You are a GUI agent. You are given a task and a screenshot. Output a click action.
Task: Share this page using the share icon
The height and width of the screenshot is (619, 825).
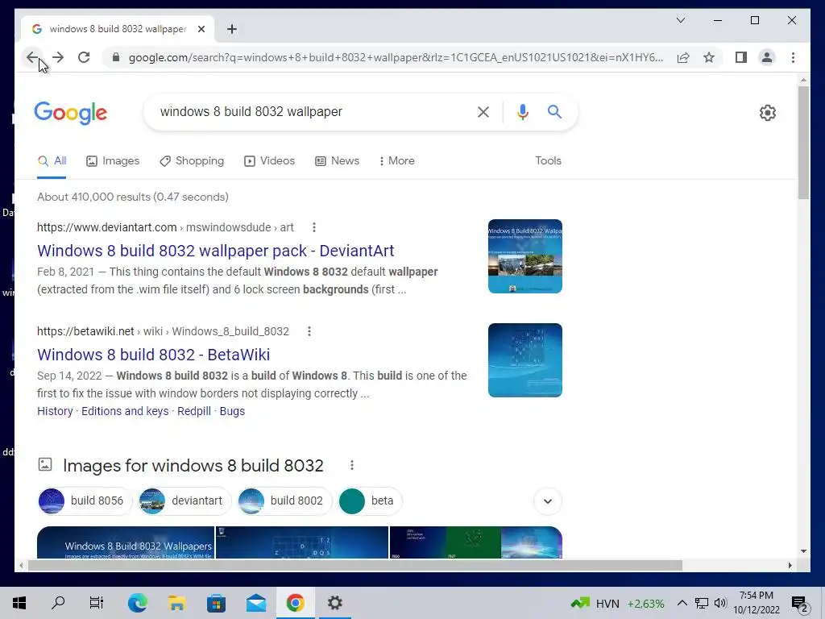pyautogui.click(x=683, y=57)
